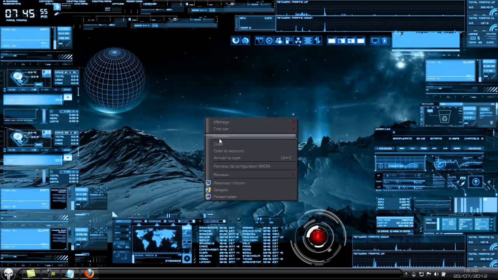Image resolution: width=498 pixels, height=280 pixels.
Task: Expand the Nouveau submenu
Action: 251,175
